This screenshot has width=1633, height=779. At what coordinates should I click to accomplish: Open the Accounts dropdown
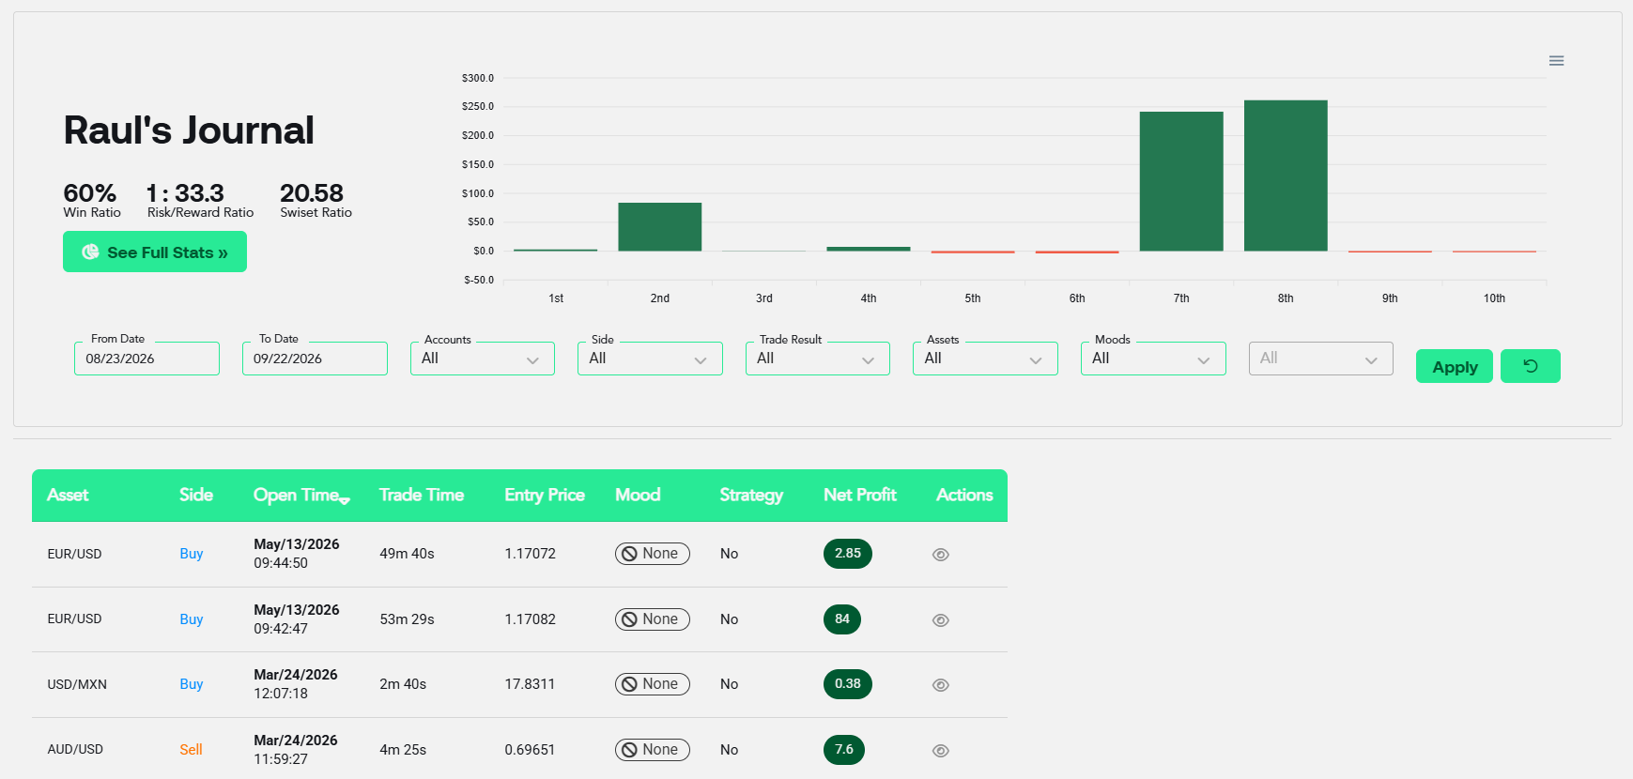482,359
